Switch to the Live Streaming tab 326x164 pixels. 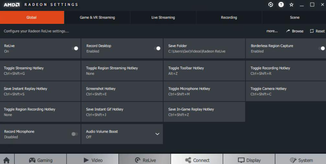click(x=163, y=17)
